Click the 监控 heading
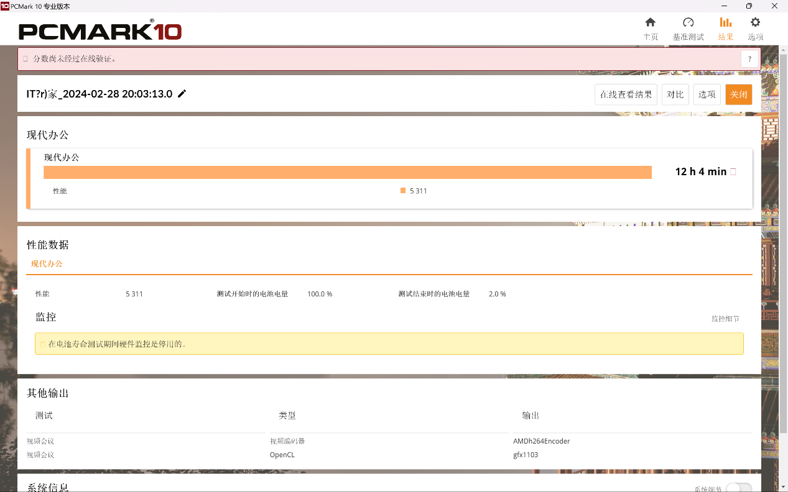Screen dimensions: 788x492 46,317
